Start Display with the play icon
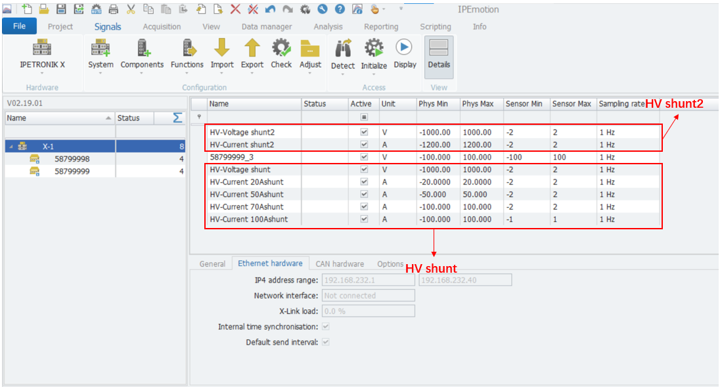The image size is (720, 387). (x=404, y=47)
